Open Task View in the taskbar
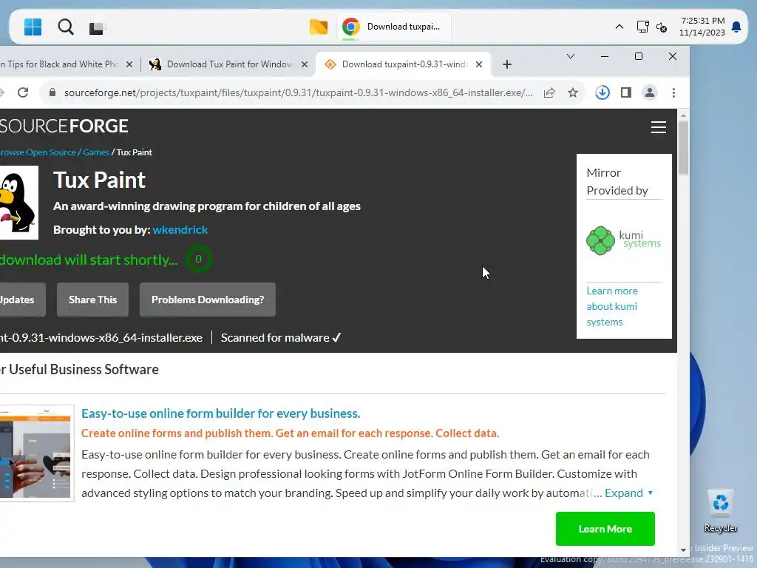 tap(96, 27)
